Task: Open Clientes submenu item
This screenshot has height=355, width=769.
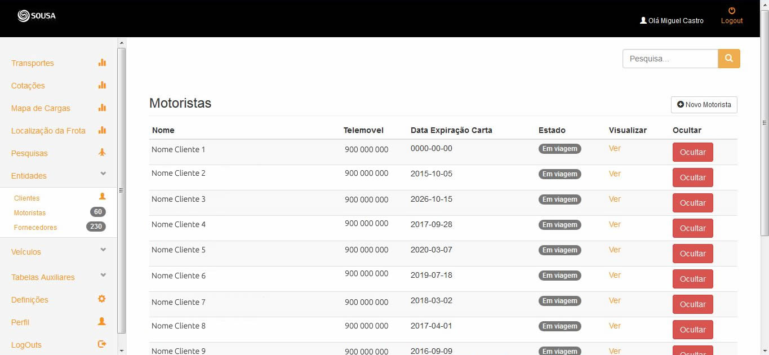Action: 27,198
